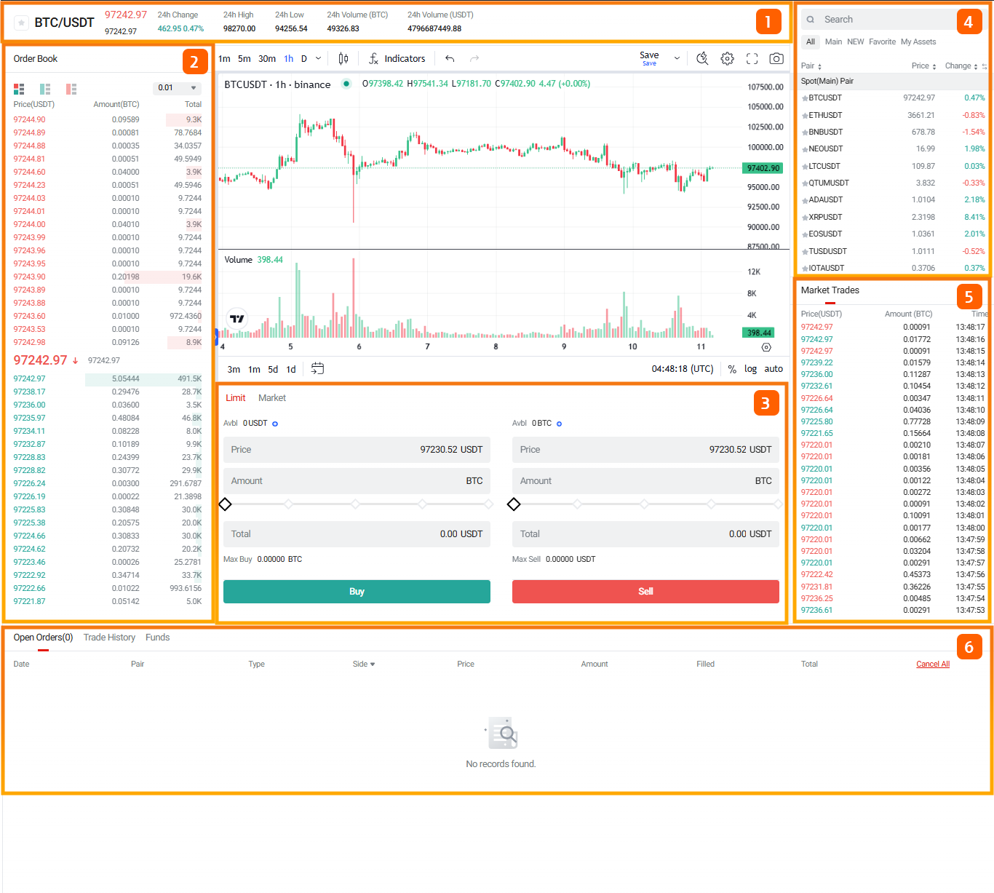Switch to the Trade History tab
The height and width of the screenshot is (893, 994).
pyautogui.click(x=109, y=638)
